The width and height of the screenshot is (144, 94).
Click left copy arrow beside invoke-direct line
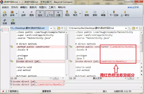[x=12, y=61]
